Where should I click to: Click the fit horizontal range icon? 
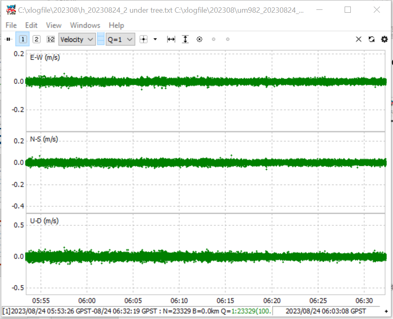coord(171,39)
